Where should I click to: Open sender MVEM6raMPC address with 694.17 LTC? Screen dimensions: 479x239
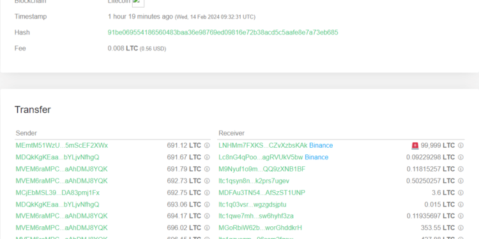(x=62, y=216)
